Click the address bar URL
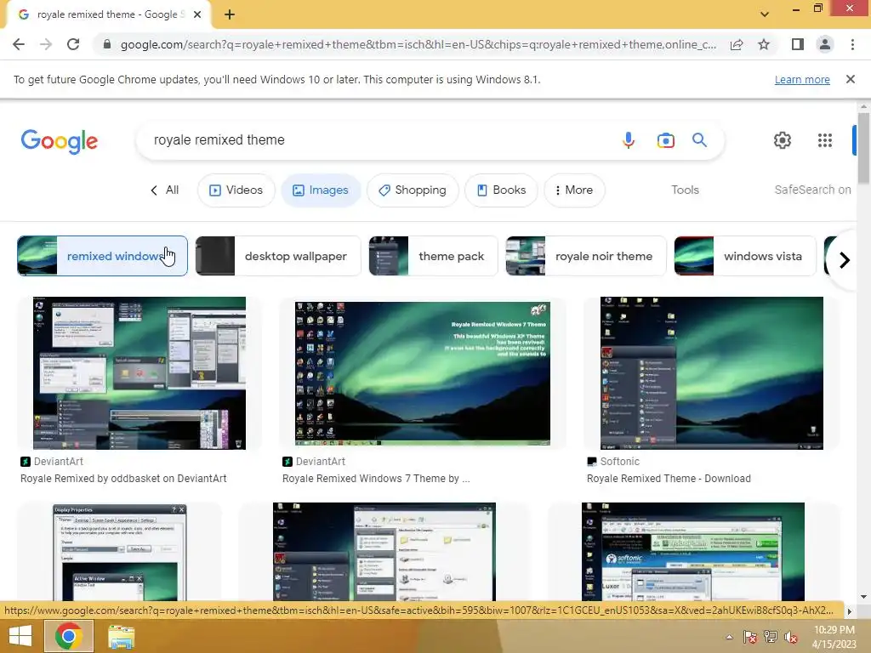Image resolution: width=871 pixels, height=653 pixels. 418,44
